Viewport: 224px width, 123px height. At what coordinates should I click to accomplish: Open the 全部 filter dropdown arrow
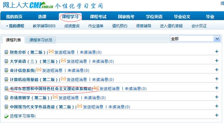click(217, 39)
